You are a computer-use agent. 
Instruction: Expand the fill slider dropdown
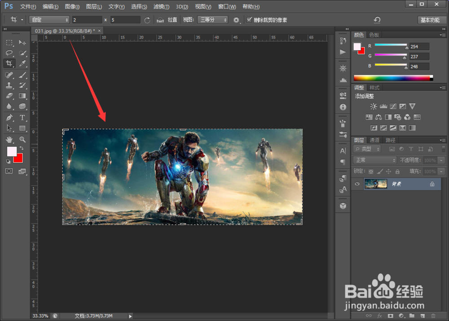click(x=441, y=172)
